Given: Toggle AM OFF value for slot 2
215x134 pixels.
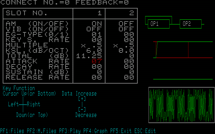Looking at the screenshot, I should [x=126, y=24].
